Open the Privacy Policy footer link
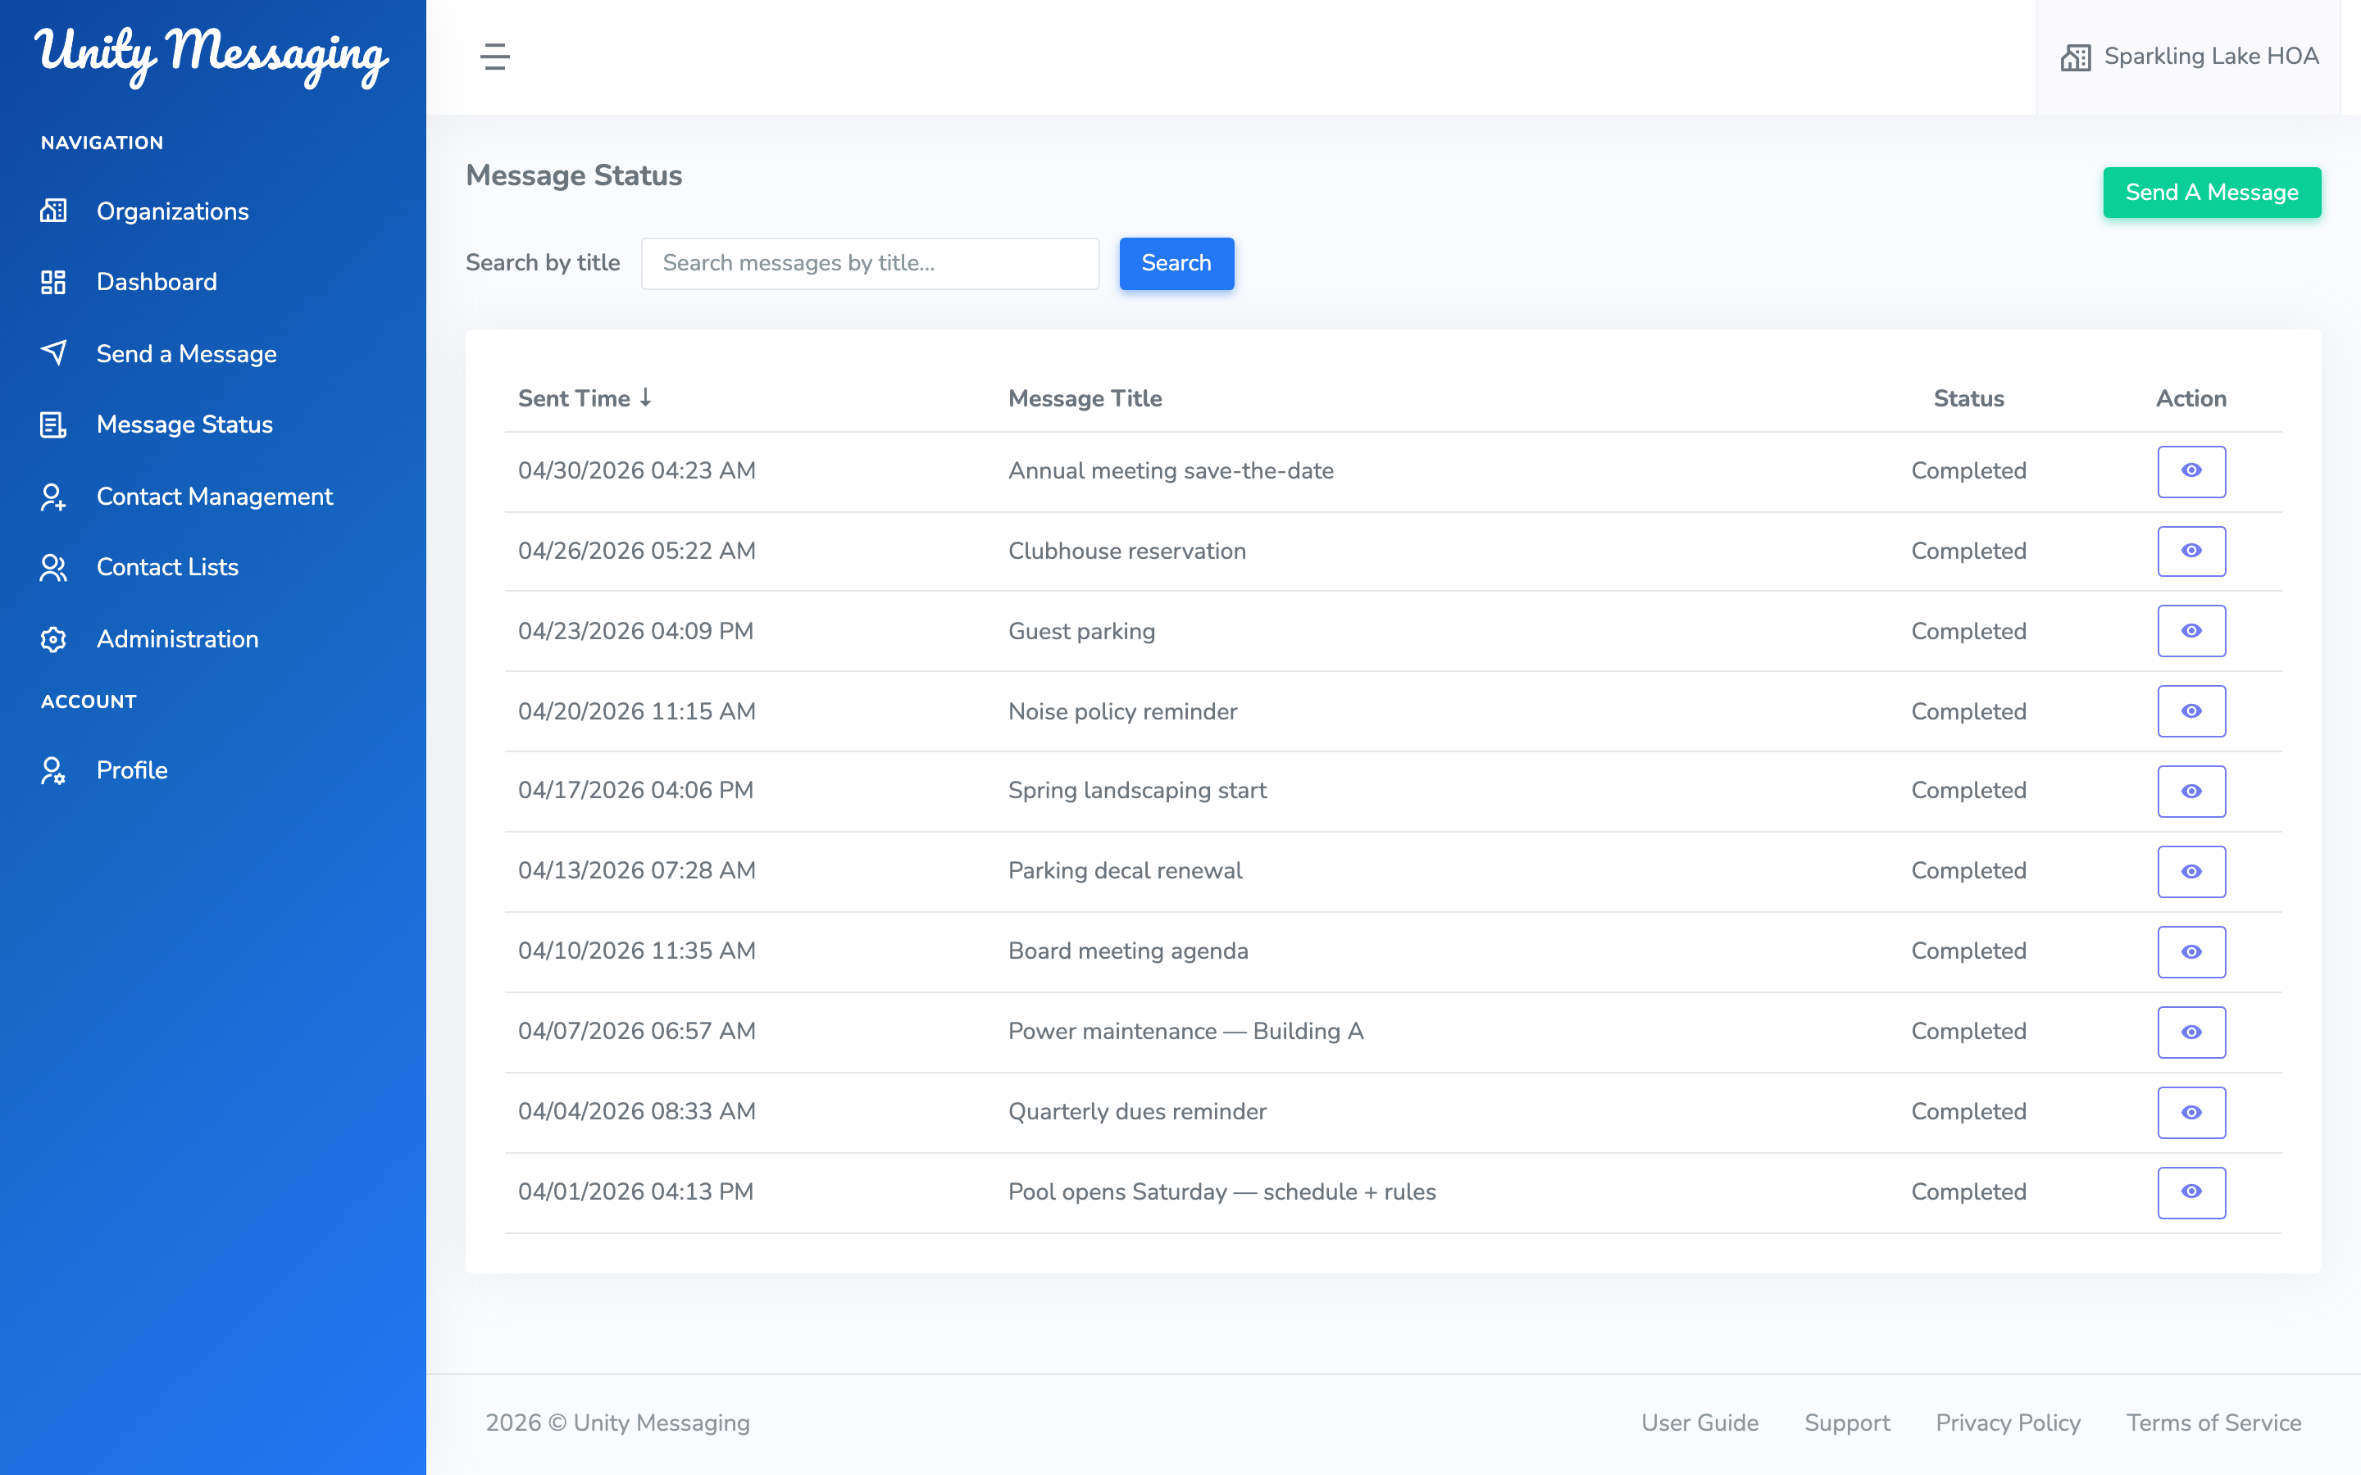This screenshot has width=2361, height=1475. [2008, 1423]
